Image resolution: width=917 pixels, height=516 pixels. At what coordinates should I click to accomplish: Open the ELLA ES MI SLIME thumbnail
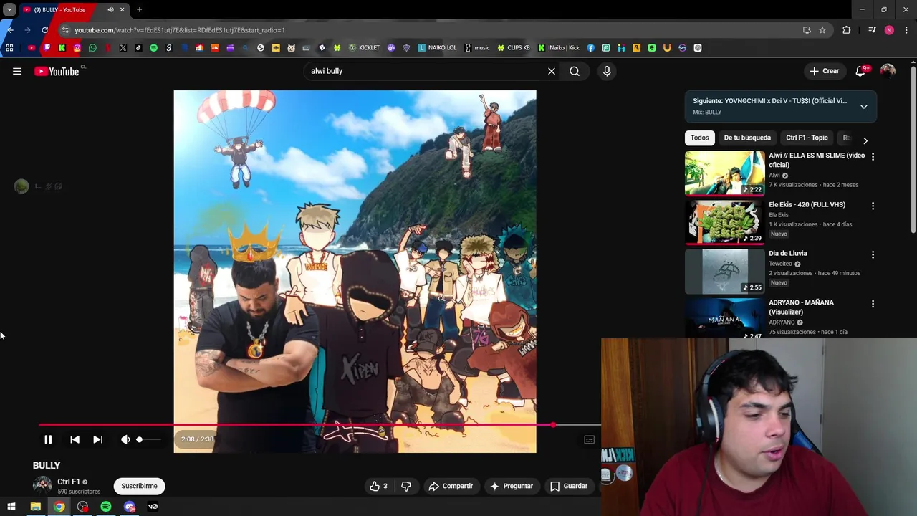[x=725, y=173]
